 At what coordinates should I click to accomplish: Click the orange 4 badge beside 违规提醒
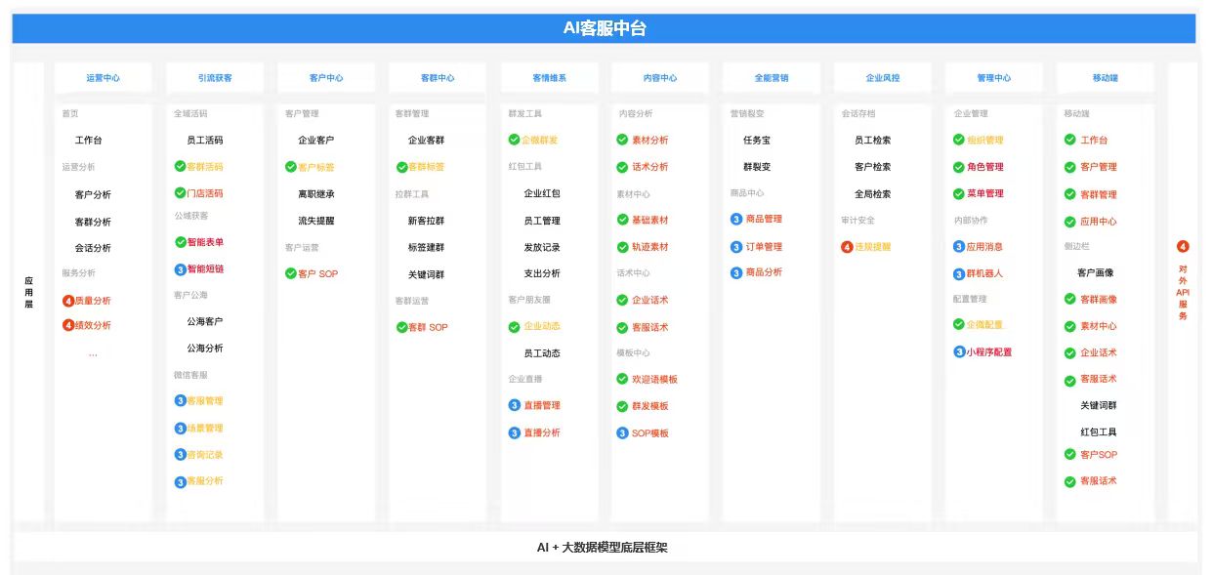point(847,247)
